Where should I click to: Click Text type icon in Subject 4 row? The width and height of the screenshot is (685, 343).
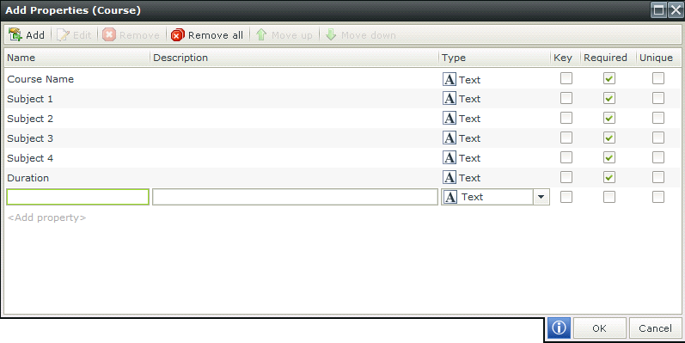pos(450,157)
